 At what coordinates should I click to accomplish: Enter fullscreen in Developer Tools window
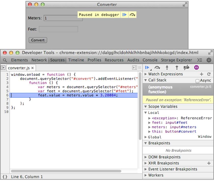(x=210, y=52)
